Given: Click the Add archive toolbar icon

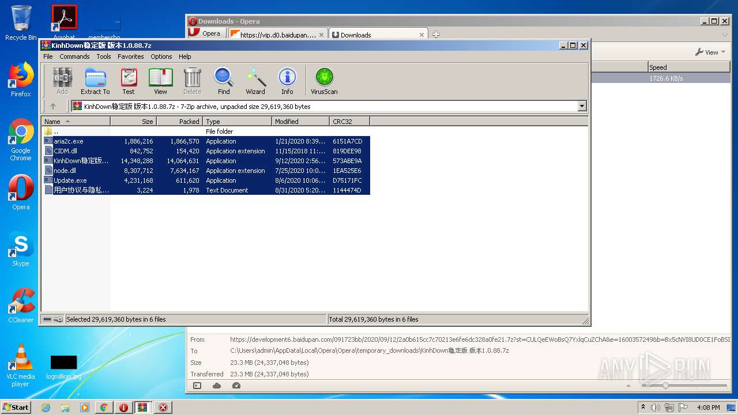Looking at the screenshot, I should pos(62,81).
